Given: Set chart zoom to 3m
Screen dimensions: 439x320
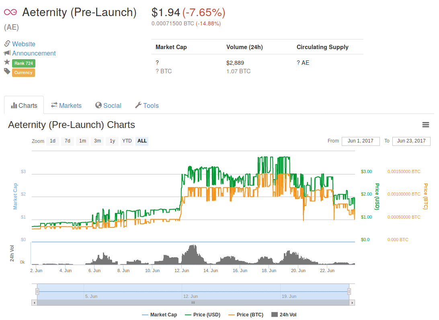Looking at the screenshot, I should pyautogui.click(x=97, y=141).
